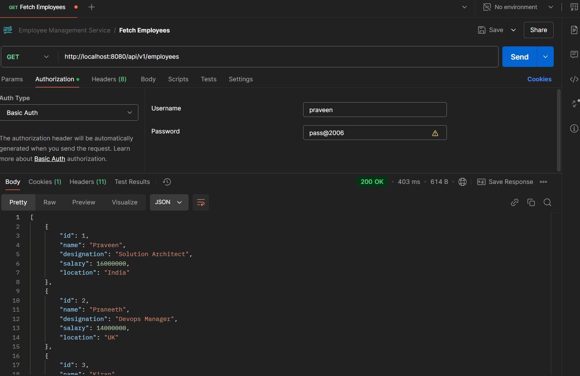Toggle line wrap in response body
580x376 pixels.
200,202
